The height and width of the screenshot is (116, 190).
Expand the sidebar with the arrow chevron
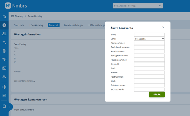coord(10,107)
